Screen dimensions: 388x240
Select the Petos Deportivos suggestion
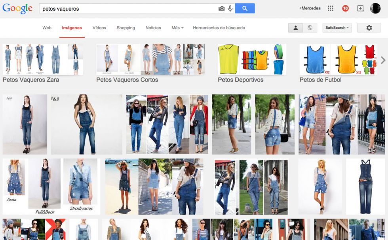pyautogui.click(x=240, y=80)
